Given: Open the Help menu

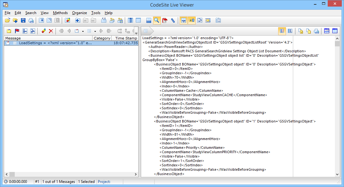Looking at the screenshot, I should tap(108, 13).
